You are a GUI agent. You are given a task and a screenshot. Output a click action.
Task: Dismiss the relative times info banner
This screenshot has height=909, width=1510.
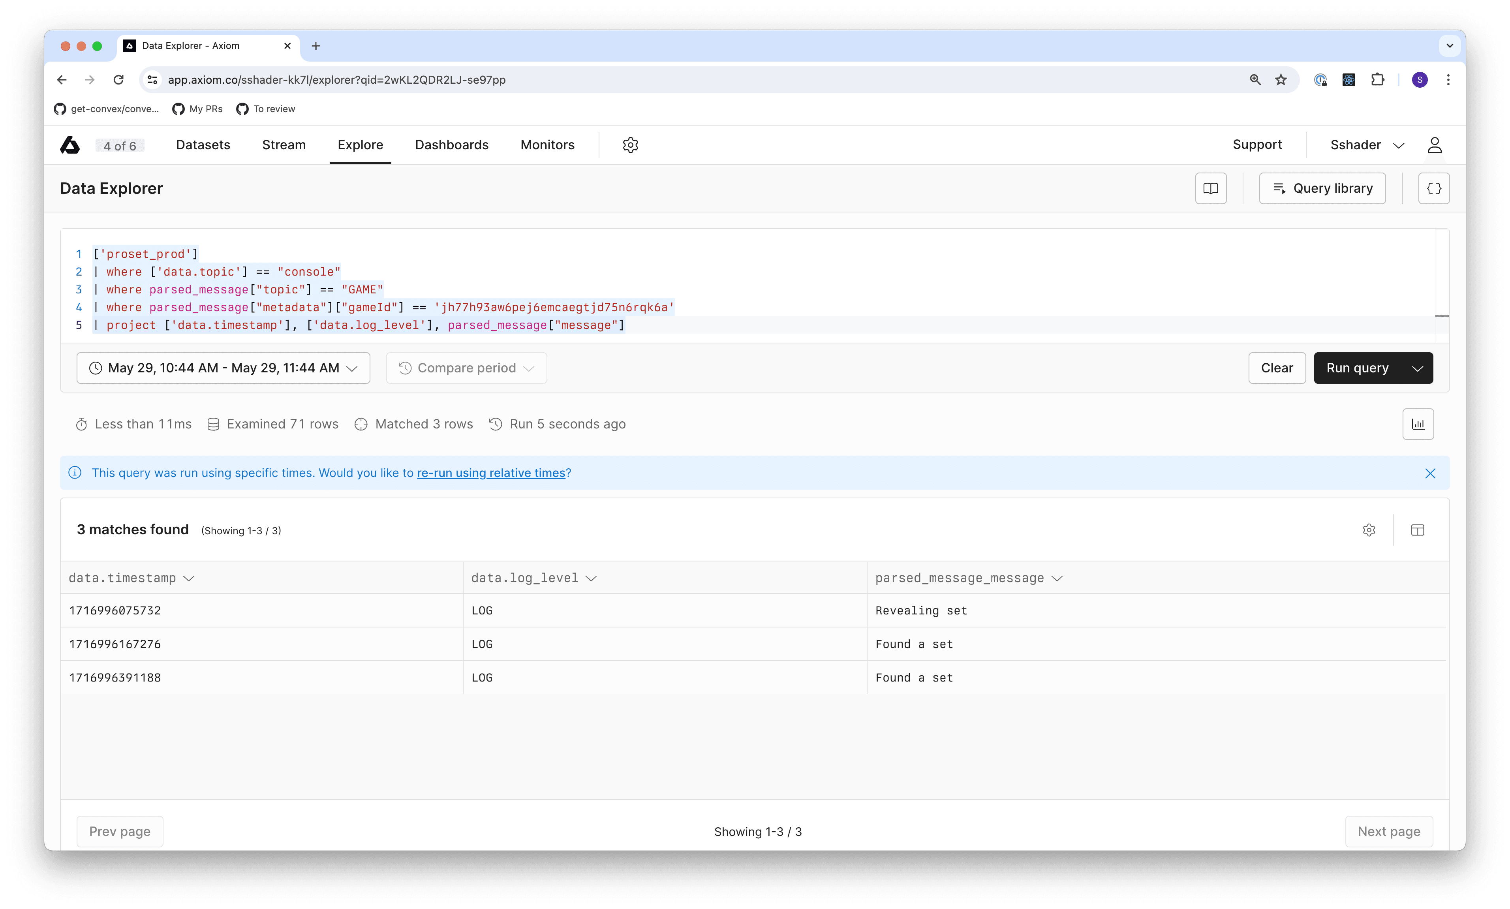coord(1430,473)
